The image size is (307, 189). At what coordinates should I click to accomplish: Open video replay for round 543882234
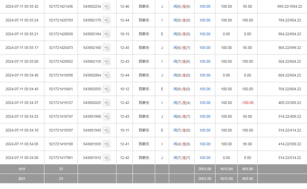click(x=106, y=6)
